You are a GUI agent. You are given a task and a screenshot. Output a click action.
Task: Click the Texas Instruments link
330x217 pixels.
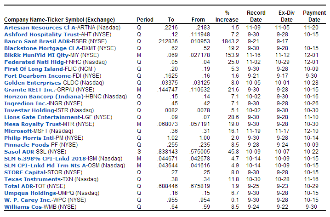[x=33, y=179]
